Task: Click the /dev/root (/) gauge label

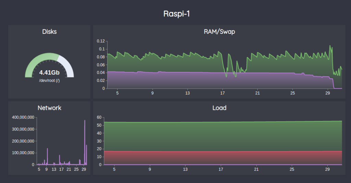Action: click(x=49, y=81)
